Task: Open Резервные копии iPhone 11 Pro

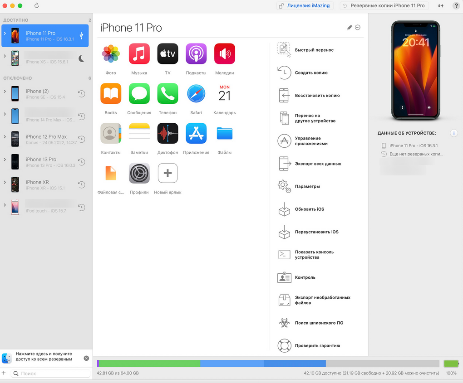Action: tap(384, 5)
